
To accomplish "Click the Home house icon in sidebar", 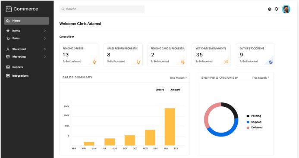I will pyautogui.click(x=8, y=21).
